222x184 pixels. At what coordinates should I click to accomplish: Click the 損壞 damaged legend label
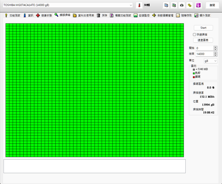(198, 77)
